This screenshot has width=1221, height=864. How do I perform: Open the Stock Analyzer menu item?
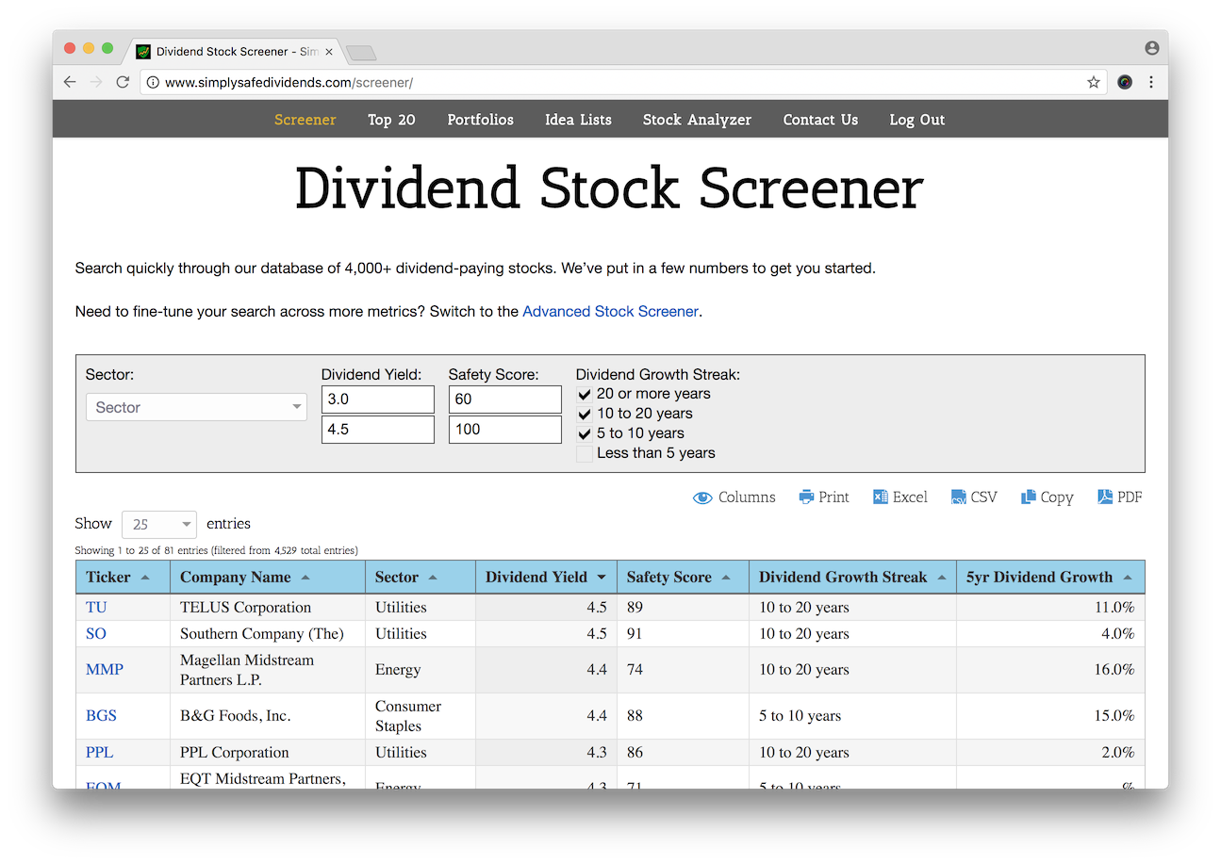point(697,120)
